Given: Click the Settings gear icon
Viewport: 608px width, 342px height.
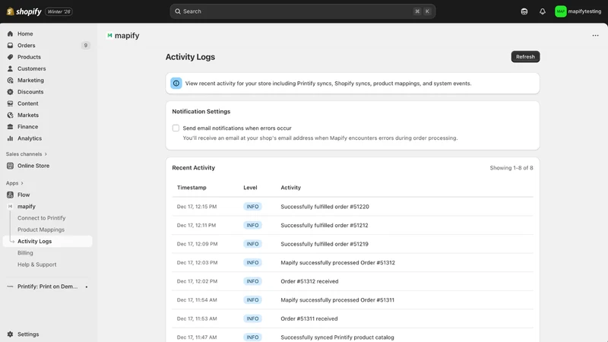Looking at the screenshot, I should coord(10,334).
